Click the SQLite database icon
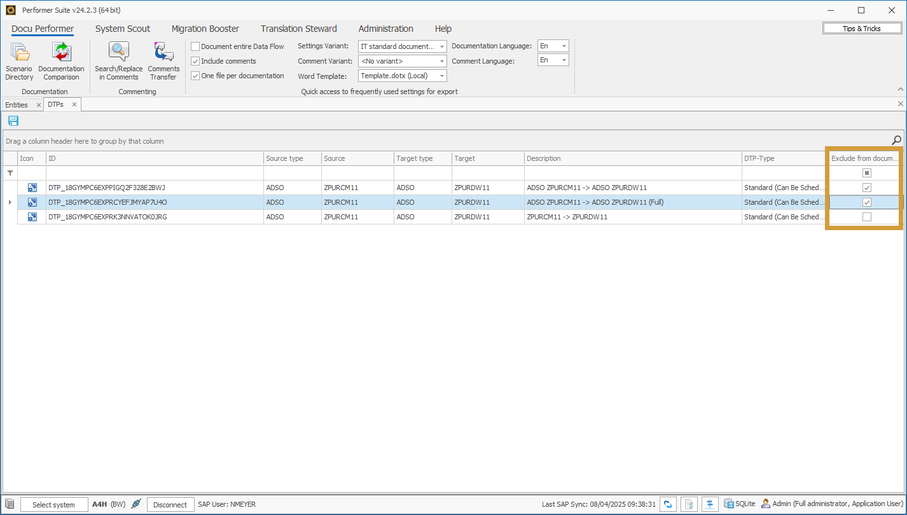This screenshot has height=515, width=907. [x=728, y=504]
